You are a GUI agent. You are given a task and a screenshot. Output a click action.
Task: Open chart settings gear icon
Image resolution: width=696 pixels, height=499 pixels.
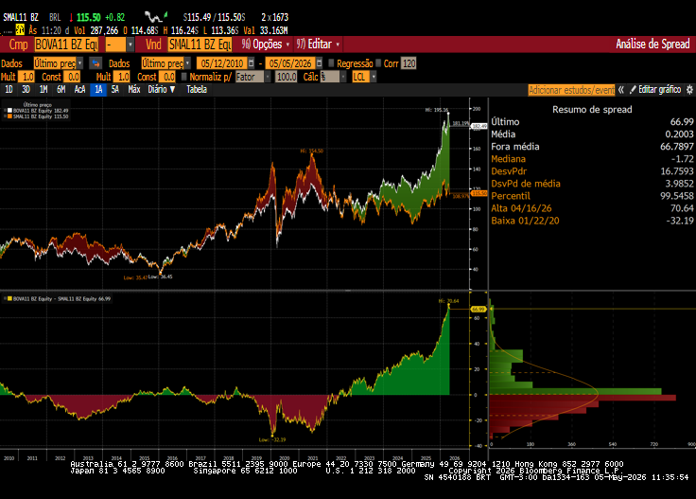click(689, 90)
